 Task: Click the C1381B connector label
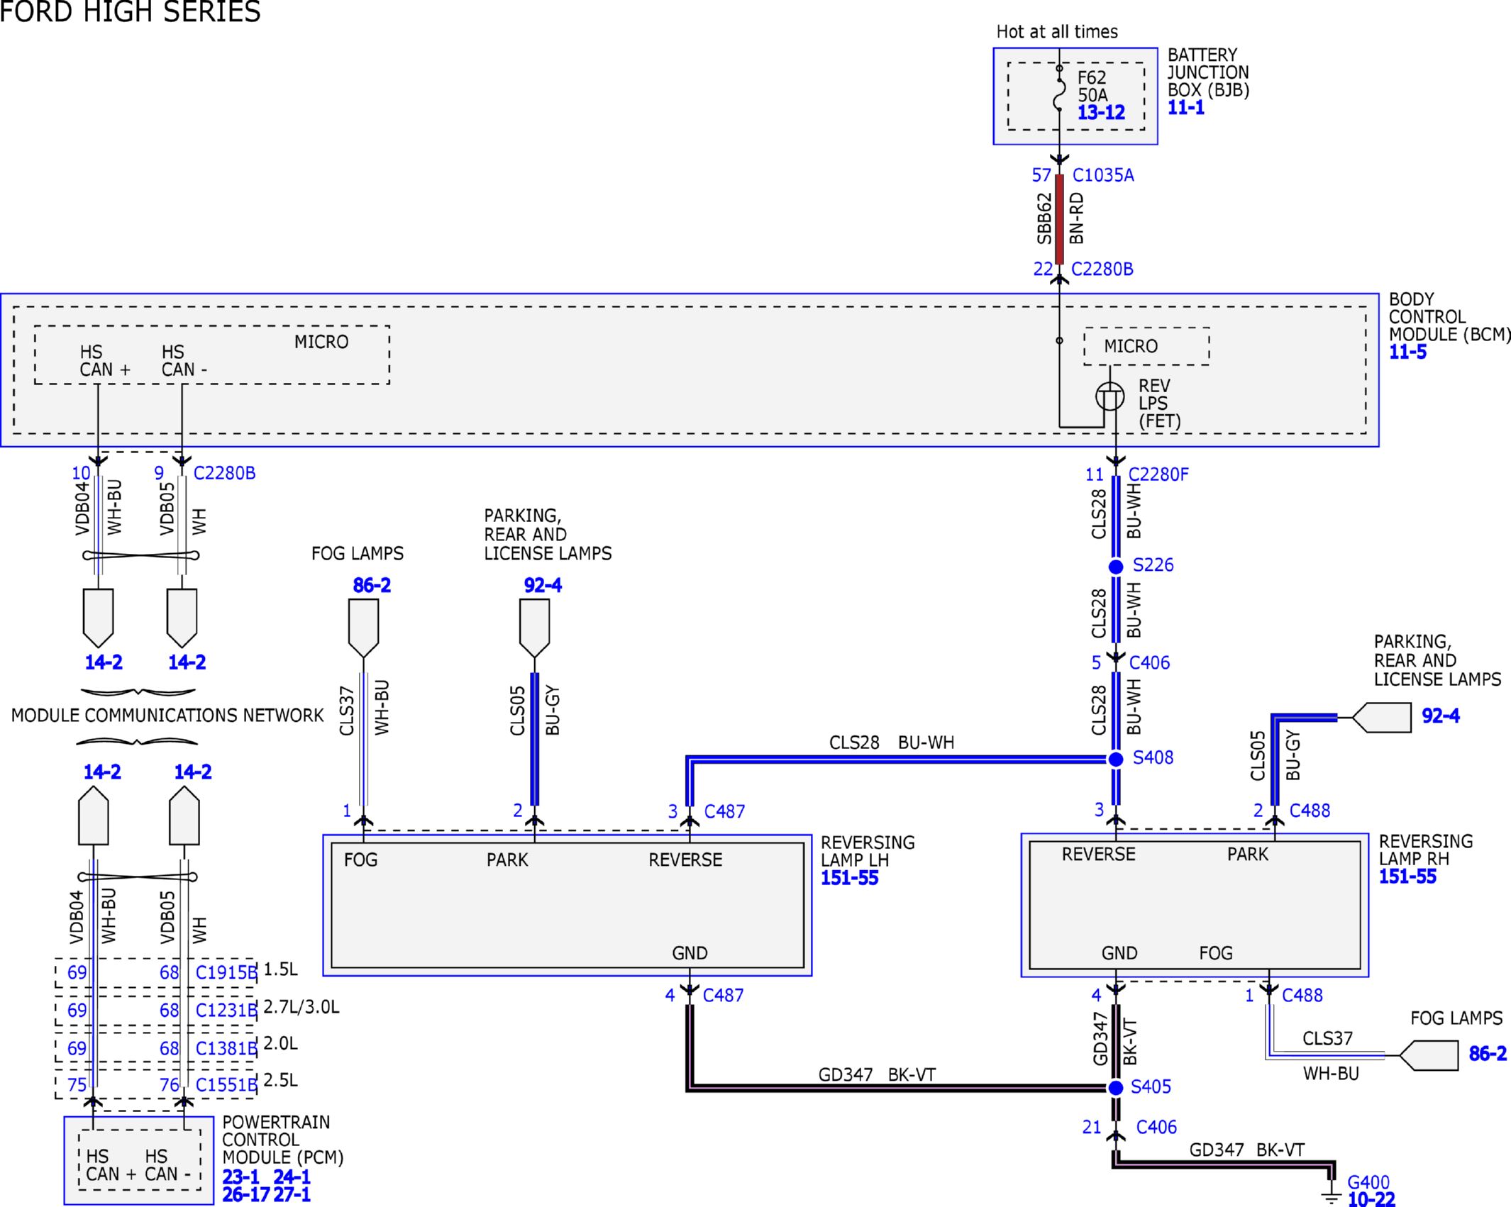coord(226,1049)
